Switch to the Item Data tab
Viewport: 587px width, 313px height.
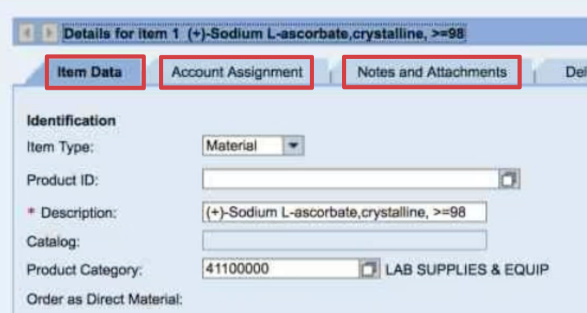pos(90,72)
